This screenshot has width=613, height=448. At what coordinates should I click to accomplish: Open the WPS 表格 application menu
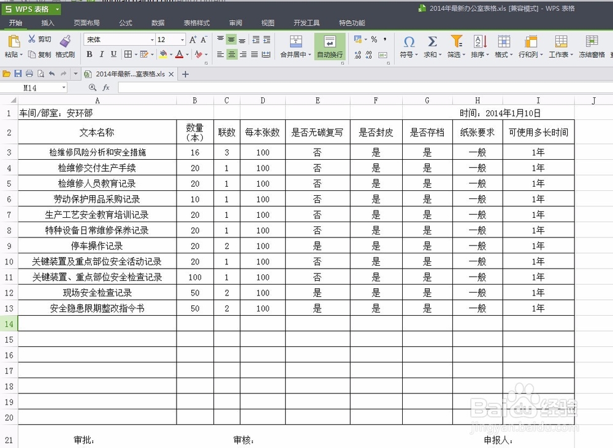(x=31, y=9)
